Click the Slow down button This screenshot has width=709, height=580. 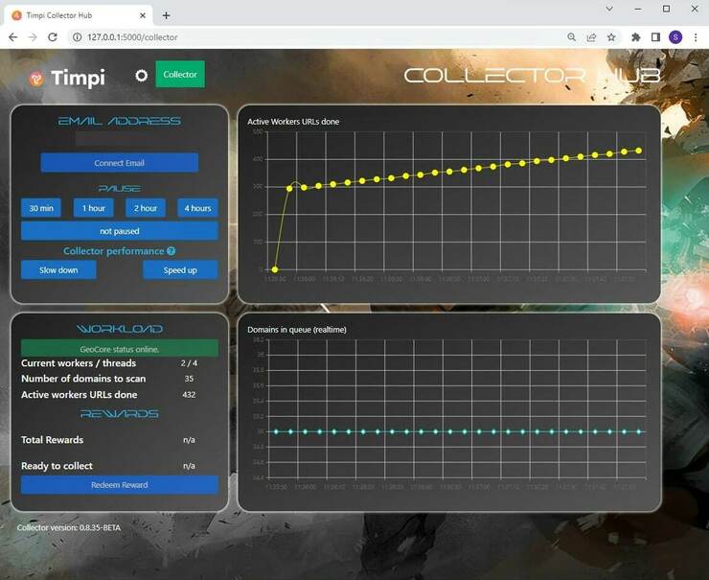click(58, 270)
